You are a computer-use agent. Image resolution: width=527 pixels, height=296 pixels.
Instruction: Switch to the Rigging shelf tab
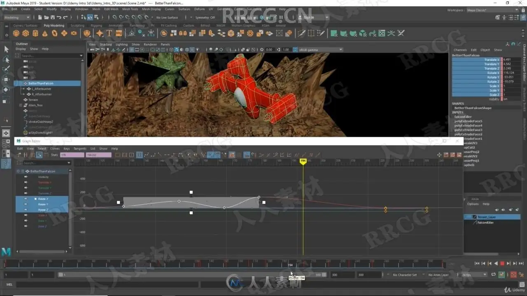[96, 25]
